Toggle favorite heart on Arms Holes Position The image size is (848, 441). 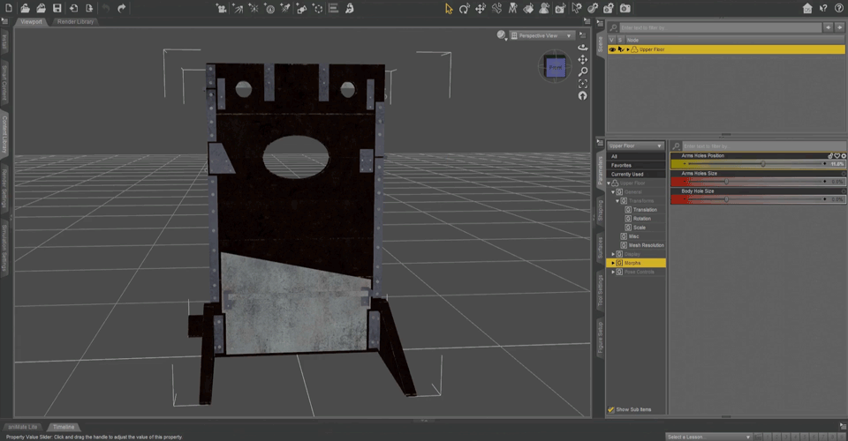coord(837,155)
